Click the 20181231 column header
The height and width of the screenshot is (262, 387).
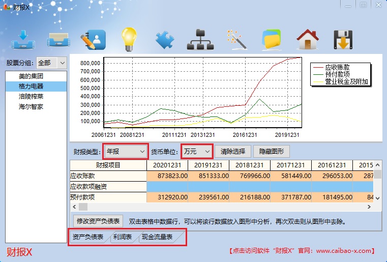[250, 165]
